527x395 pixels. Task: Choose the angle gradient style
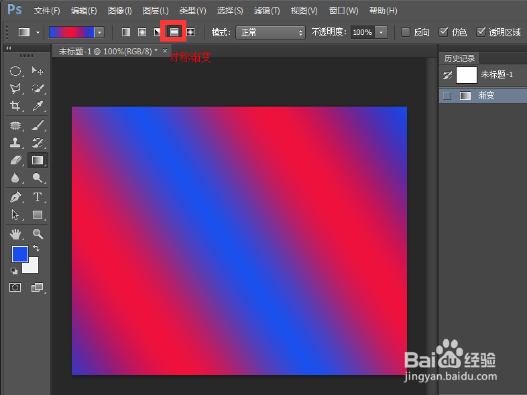point(158,32)
